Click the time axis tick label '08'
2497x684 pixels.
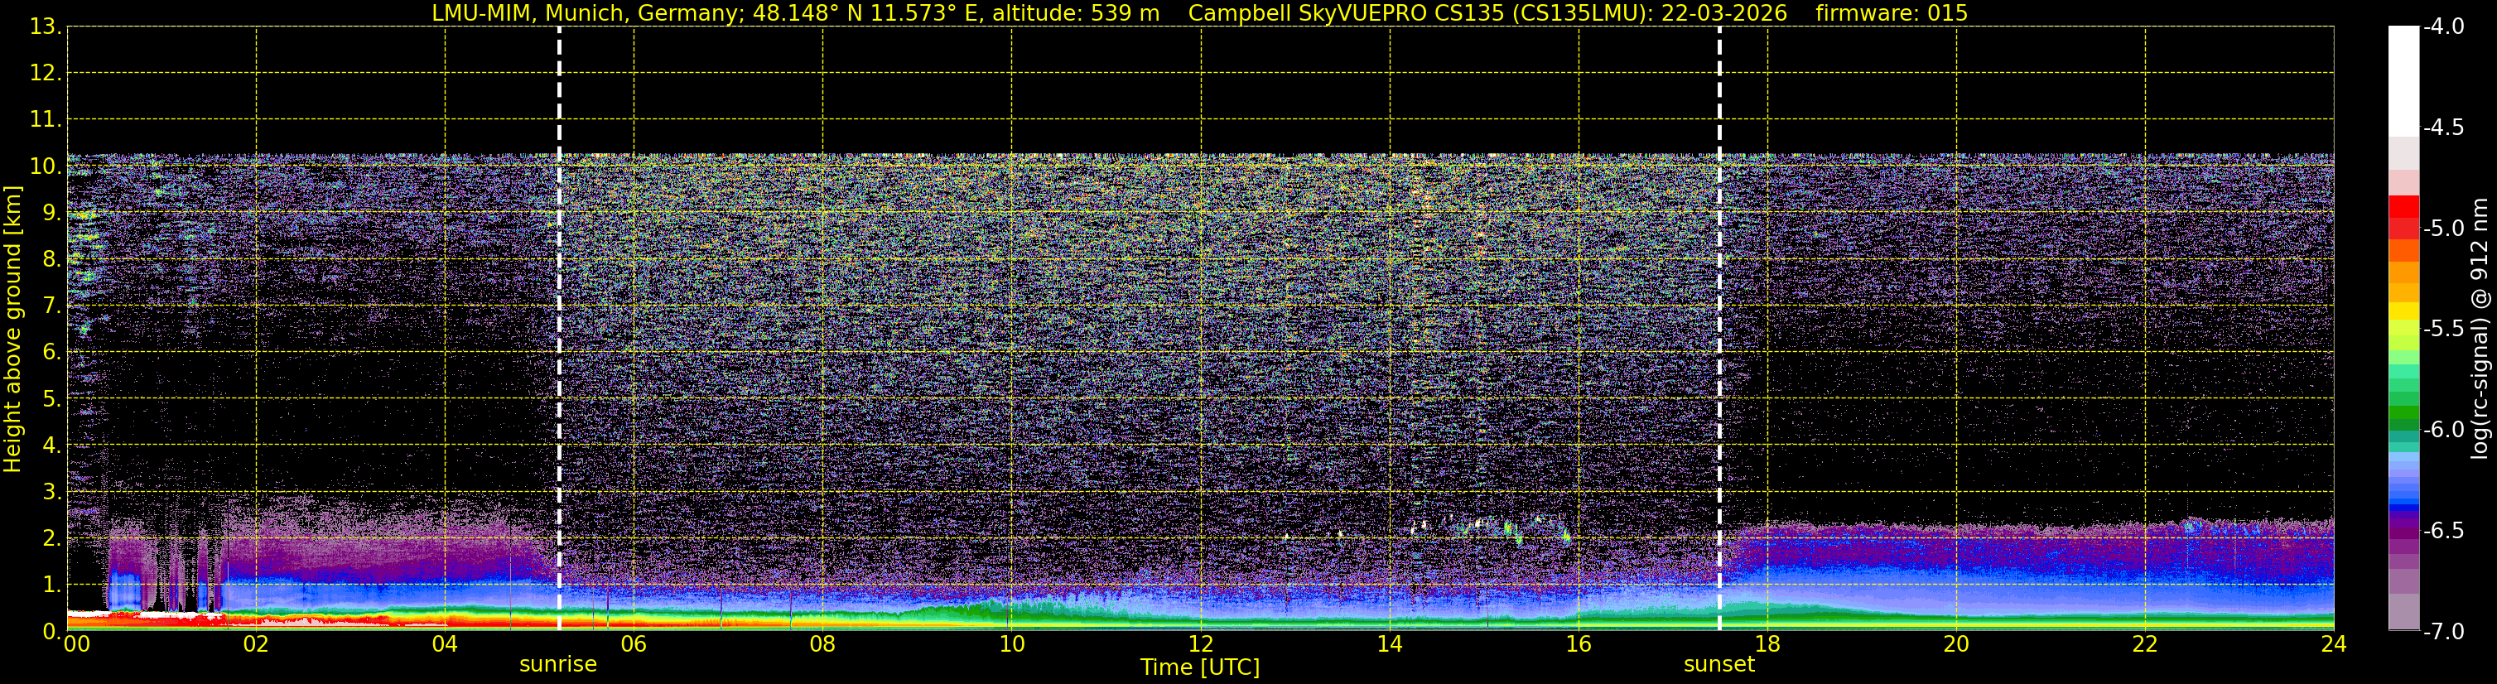click(823, 644)
